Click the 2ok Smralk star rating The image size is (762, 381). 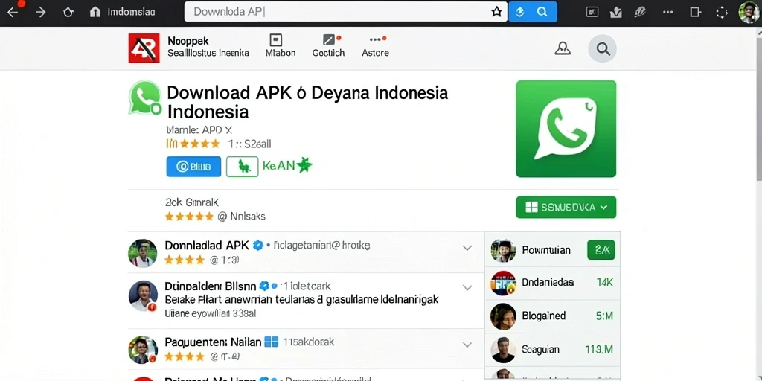[x=189, y=217]
